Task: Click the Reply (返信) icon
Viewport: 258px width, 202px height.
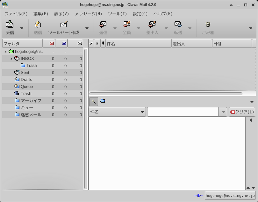Action: tap(103, 24)
